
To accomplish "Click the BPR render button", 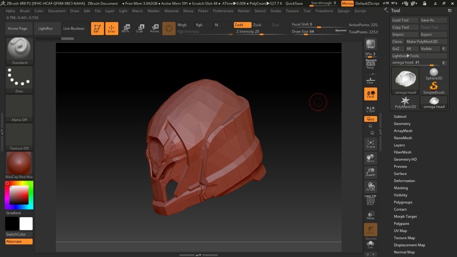I will pos(370,44).
